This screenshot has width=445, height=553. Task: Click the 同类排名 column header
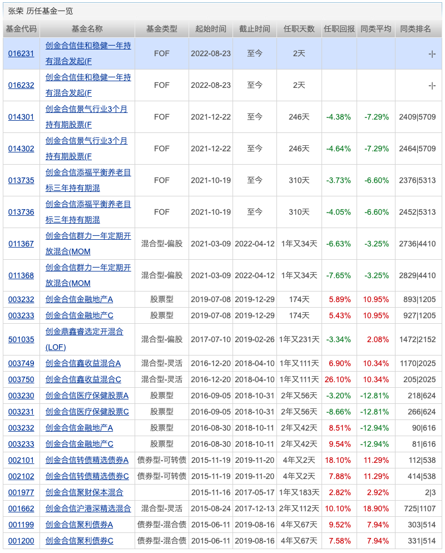[x=416, y=29]
